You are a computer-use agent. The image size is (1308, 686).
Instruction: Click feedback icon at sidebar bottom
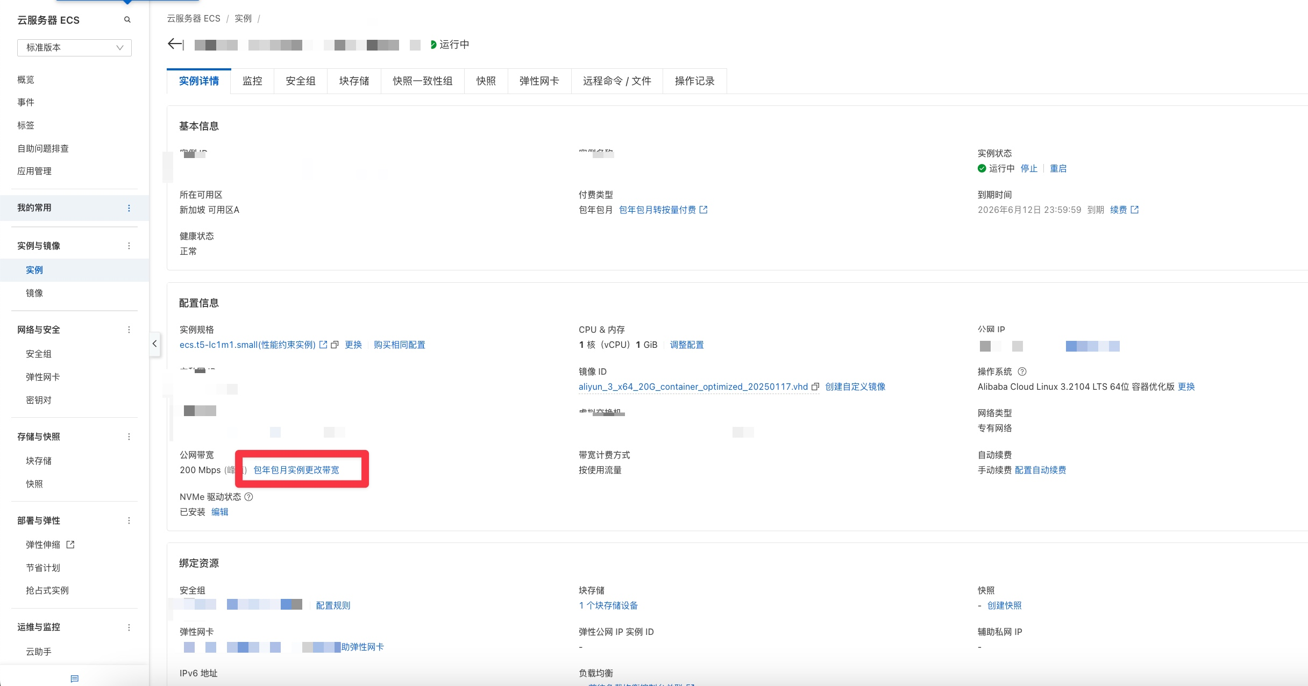point(74,678)
